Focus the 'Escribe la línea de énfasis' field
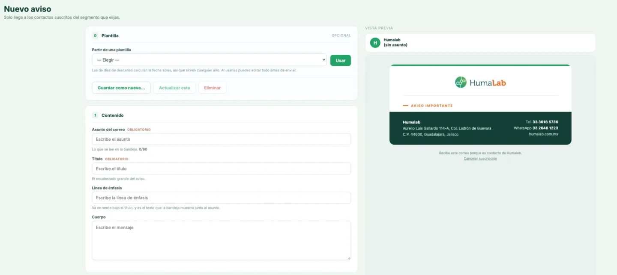This screenshot has height=275, width=617. [221, 198]
